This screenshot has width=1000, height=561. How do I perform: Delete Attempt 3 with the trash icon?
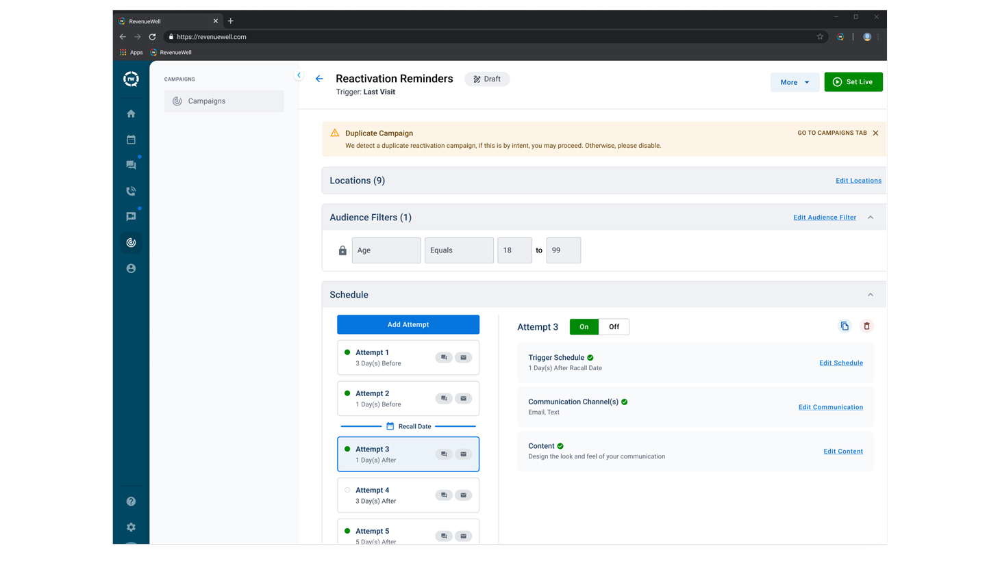(866, 326)
